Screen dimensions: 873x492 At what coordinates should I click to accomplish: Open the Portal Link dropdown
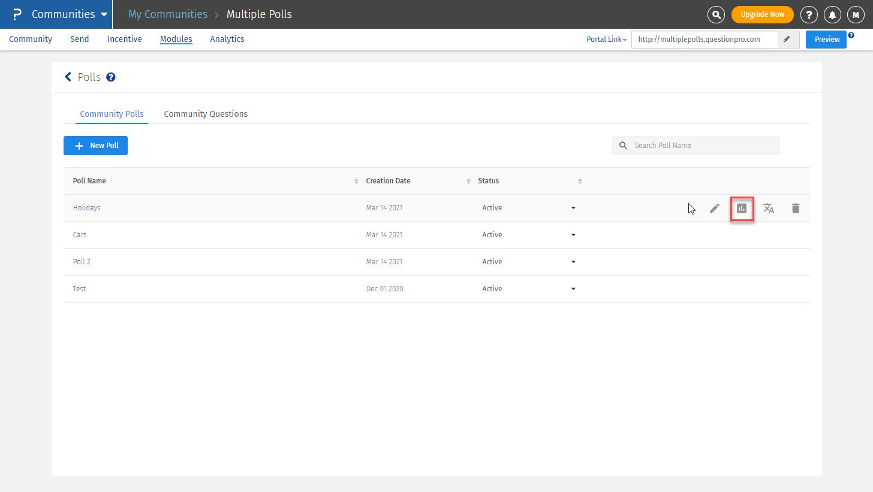click(x=607, y=40)
